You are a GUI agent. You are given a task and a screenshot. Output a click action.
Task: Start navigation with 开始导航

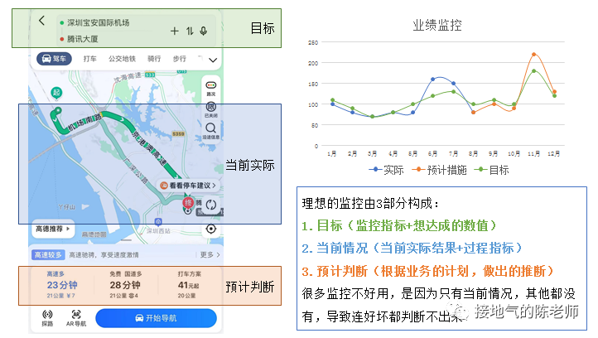[x=156, y=318]
